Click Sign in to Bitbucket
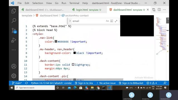This screenshot has width=178, height=100. pos(131,83)
